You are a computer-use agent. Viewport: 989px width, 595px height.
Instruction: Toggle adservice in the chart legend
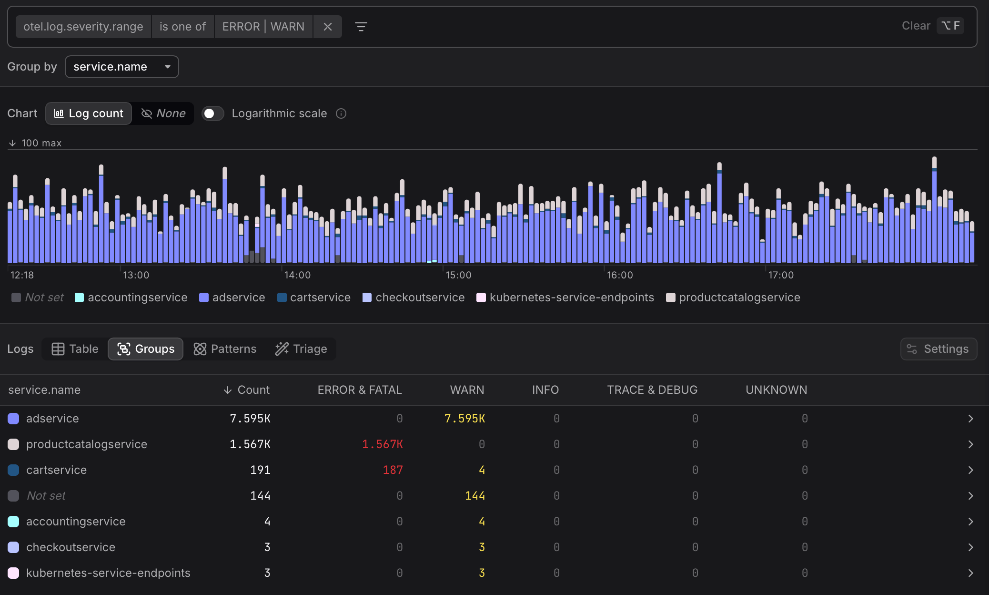point(232,297)
